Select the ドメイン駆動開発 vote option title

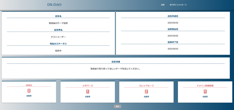[x=205, y=86]
